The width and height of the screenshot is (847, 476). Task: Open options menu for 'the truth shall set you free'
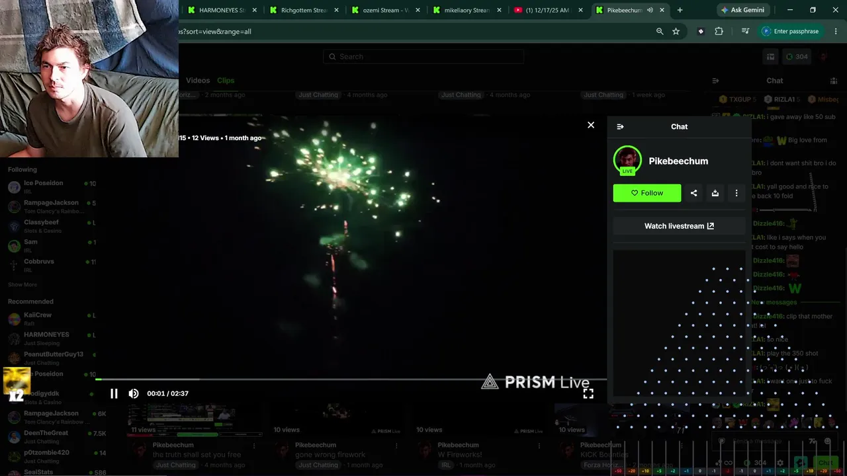pyautogui.click(x=254, y=446)
